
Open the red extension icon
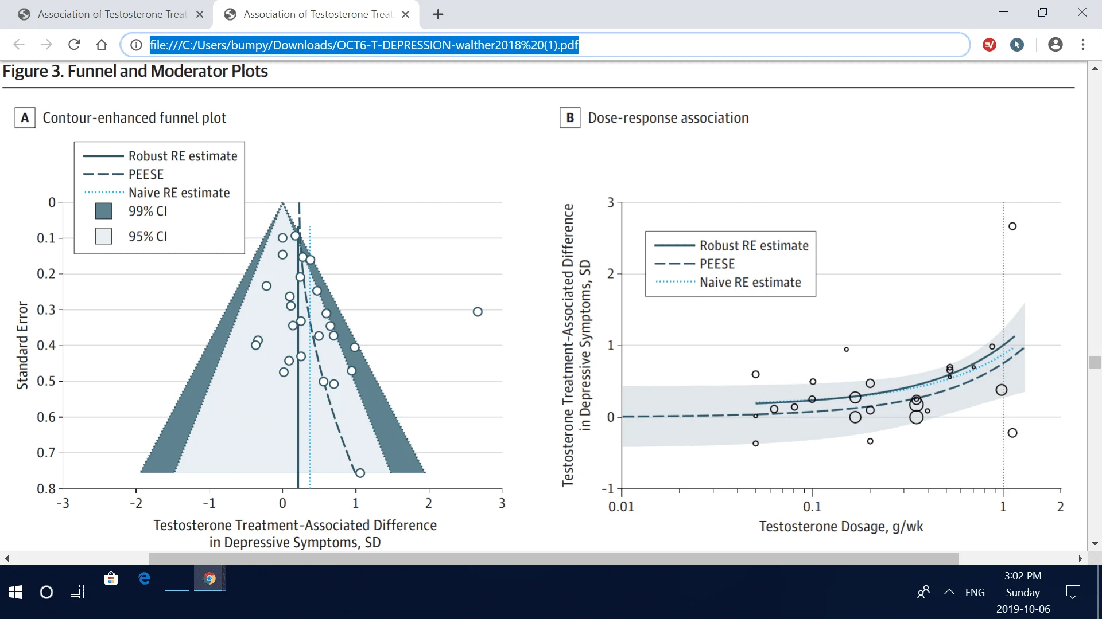point(990,45)
